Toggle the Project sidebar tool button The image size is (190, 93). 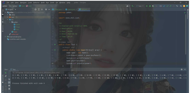[x=3, y=12]
